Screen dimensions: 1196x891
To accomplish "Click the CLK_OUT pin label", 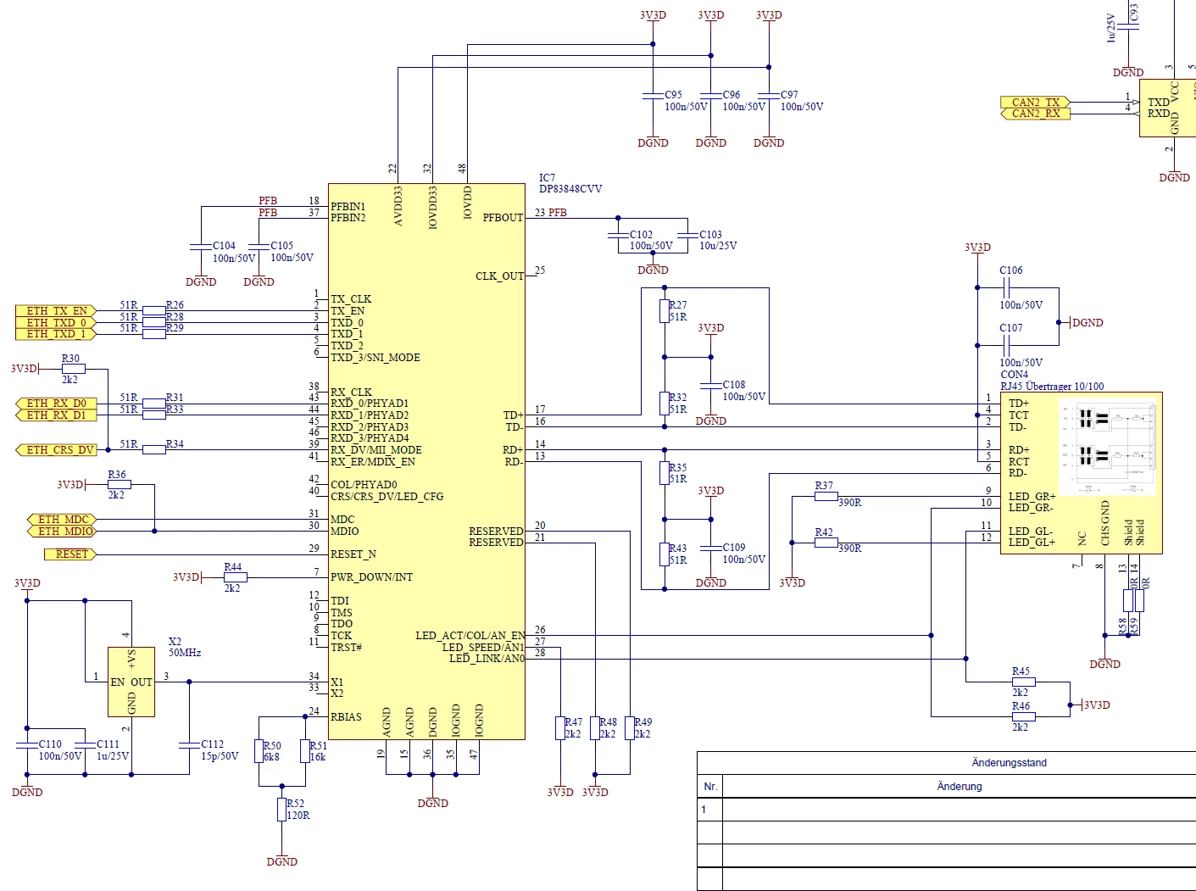I will point(499,276).
